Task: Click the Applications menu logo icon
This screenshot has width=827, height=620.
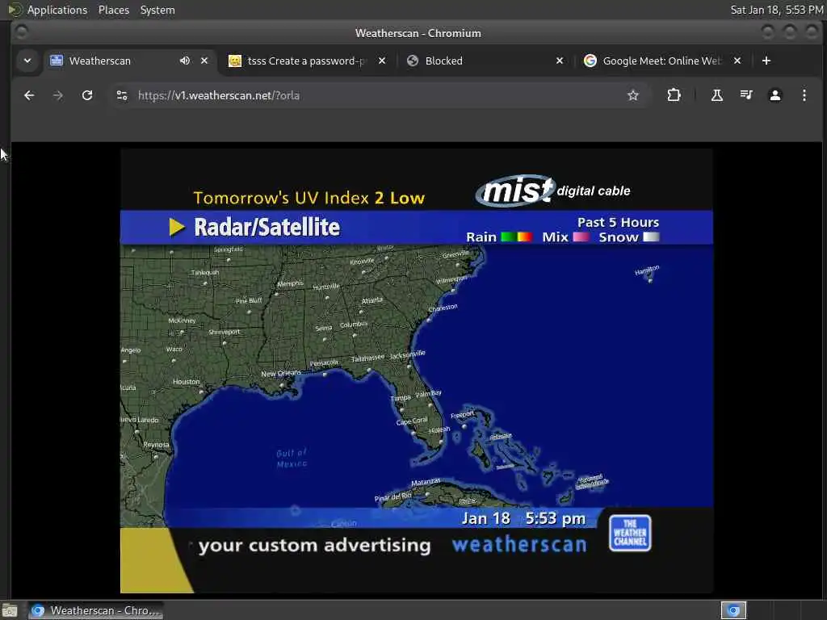Action: click(15, 10)
